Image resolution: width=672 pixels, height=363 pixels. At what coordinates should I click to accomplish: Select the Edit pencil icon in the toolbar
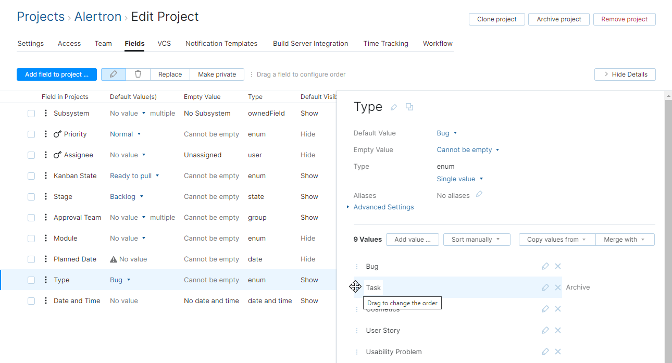pyautogui.click(x=113, y=74)
